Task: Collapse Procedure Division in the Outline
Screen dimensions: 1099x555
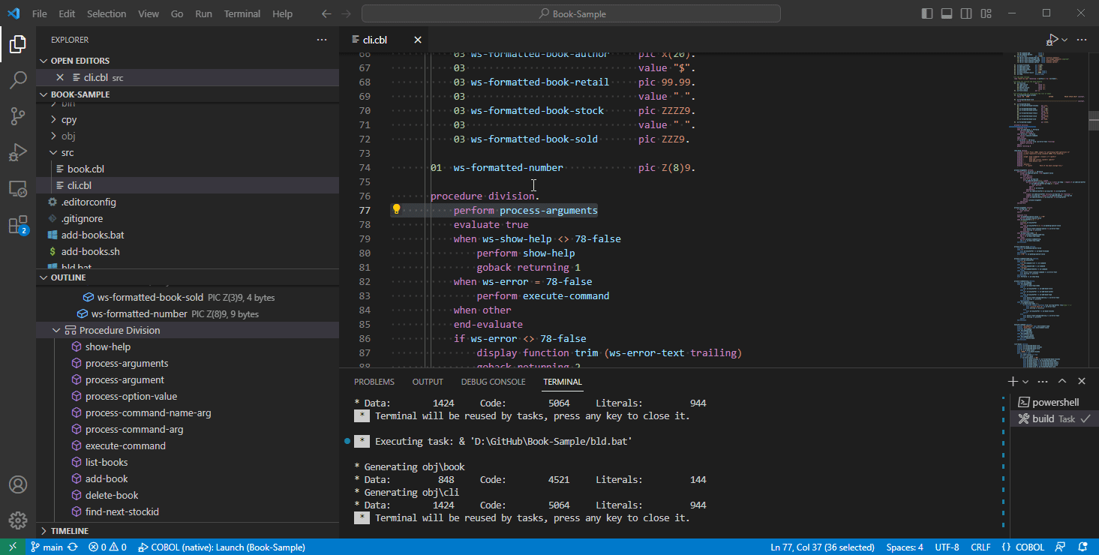Action: 56,330
